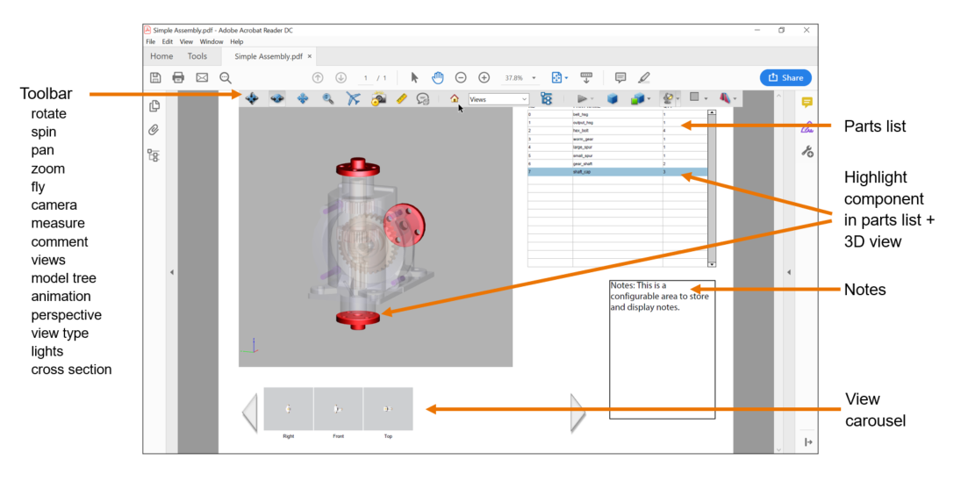961x481 pixels.
Task: Zoom out with minus button
Action: 461,78
